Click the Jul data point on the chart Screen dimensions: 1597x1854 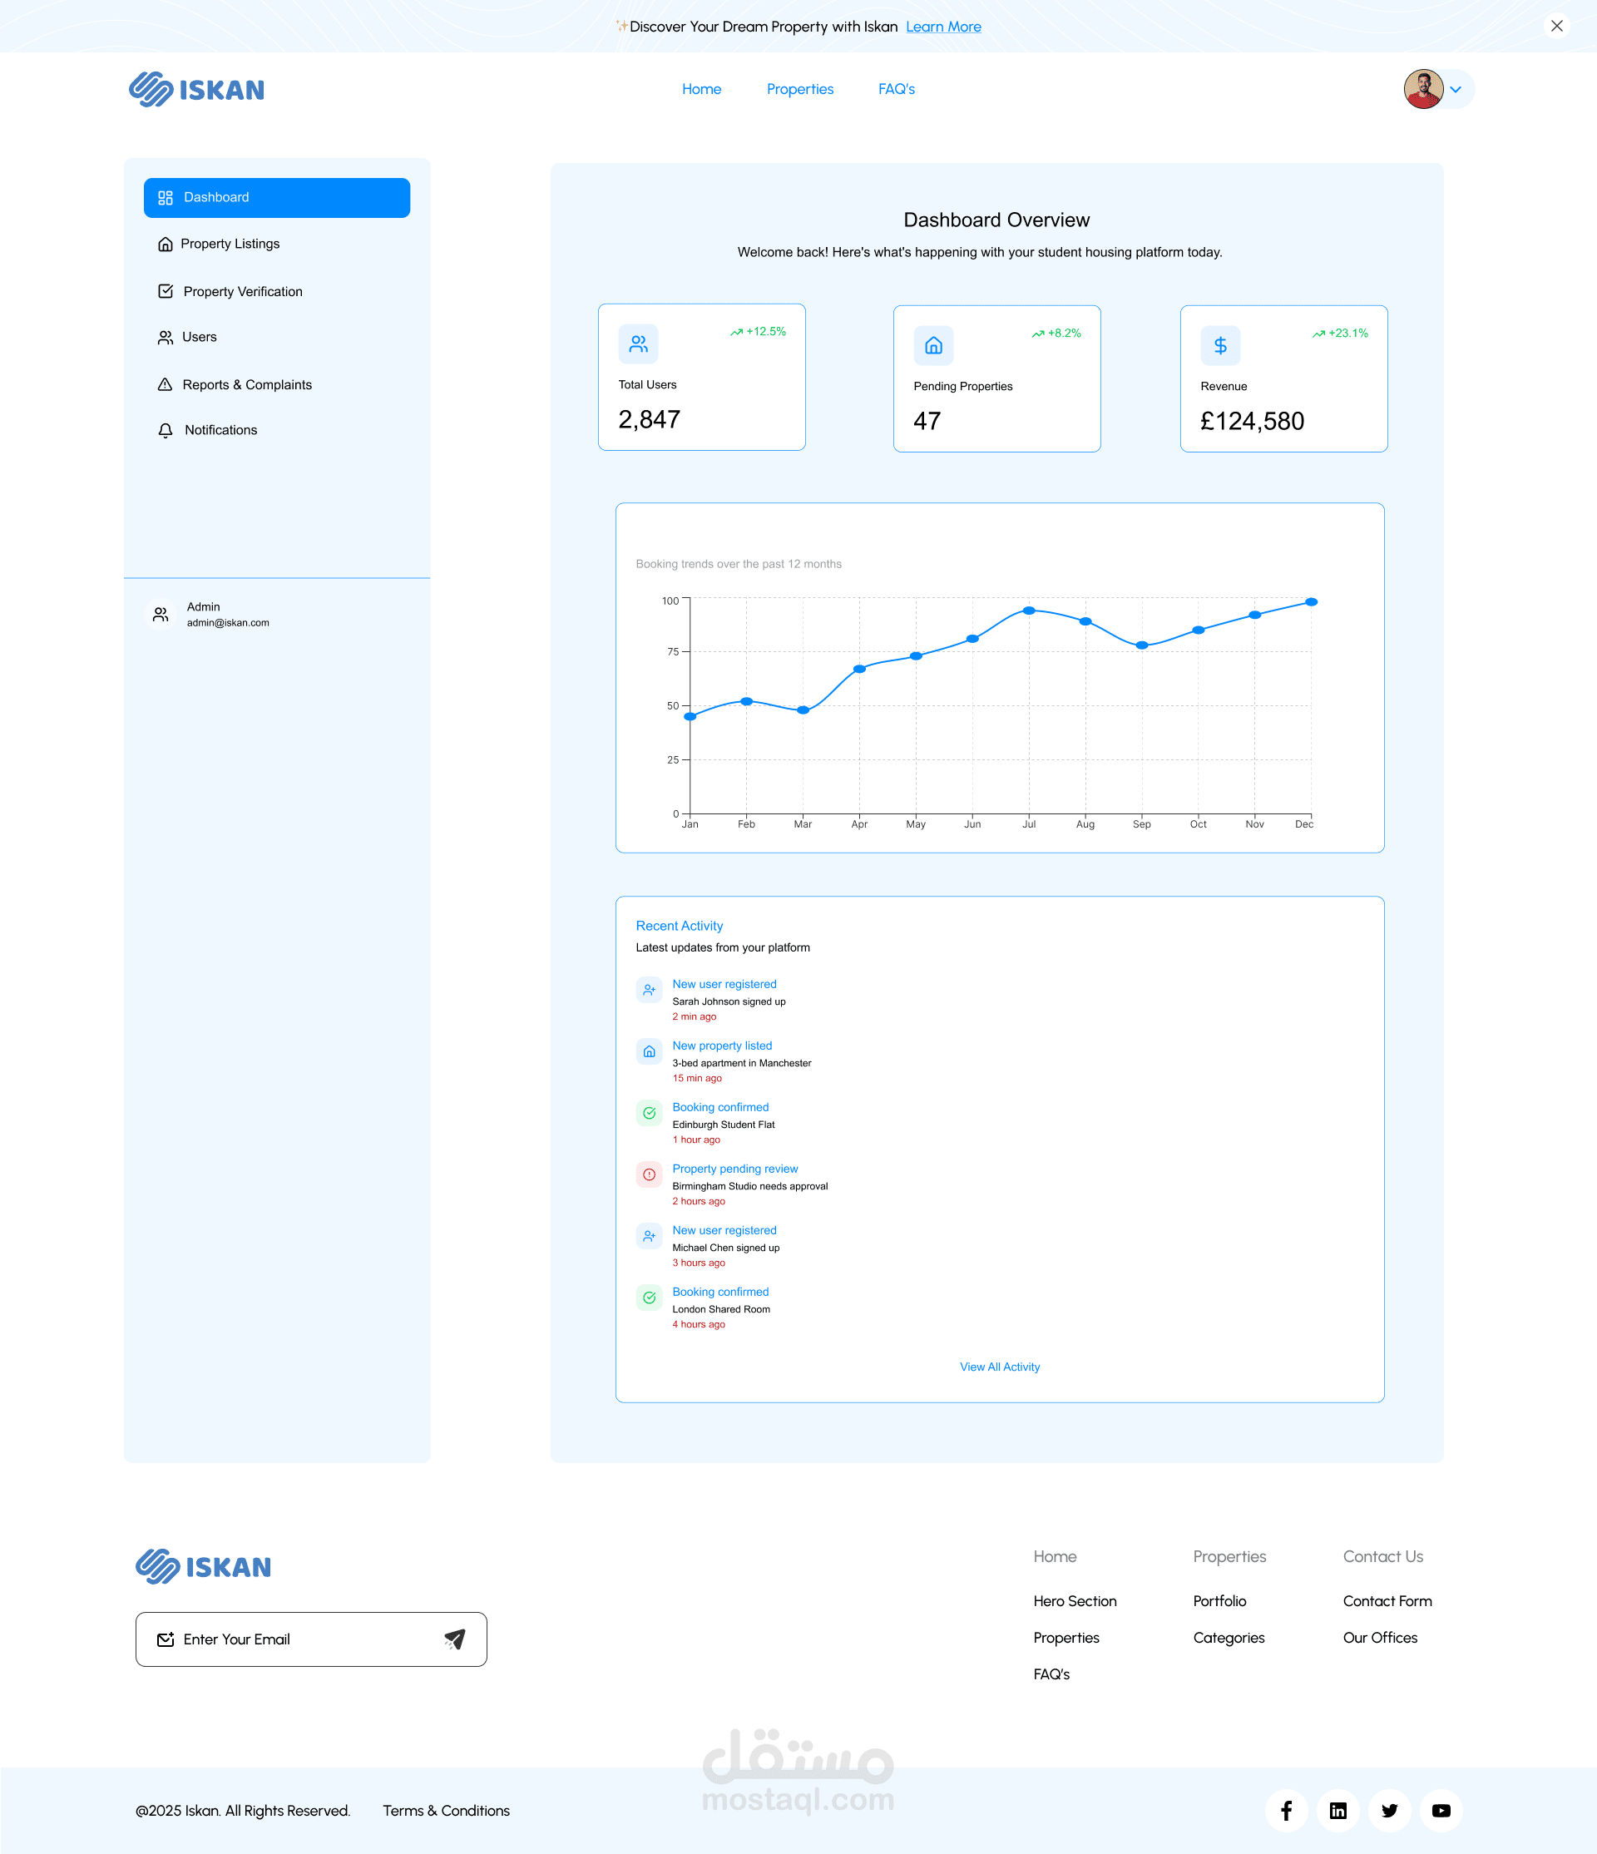click(1029, 611)
